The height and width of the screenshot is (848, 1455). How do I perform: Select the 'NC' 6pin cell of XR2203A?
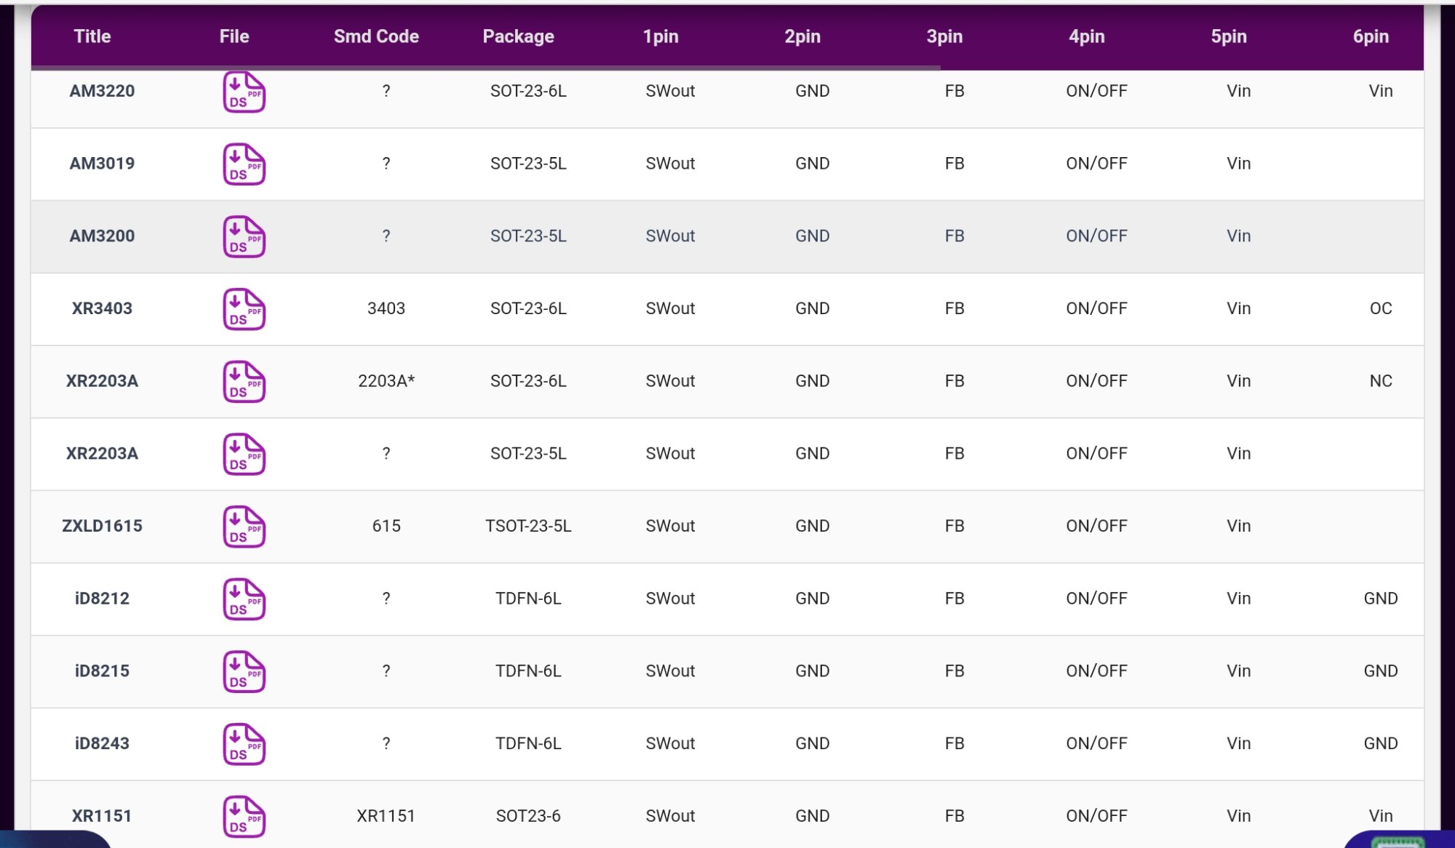click(1381, 381)
